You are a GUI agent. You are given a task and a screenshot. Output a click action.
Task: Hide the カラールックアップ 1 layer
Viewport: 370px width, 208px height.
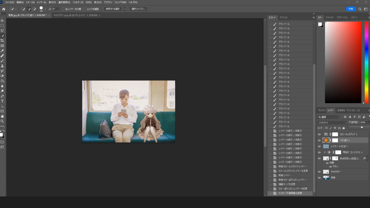(319, 134)
